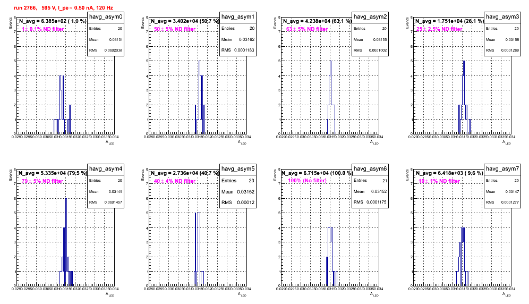Click Mean 0.03149 in havg_asym4 stats
The image size is (529, 304).
point(106,191)
